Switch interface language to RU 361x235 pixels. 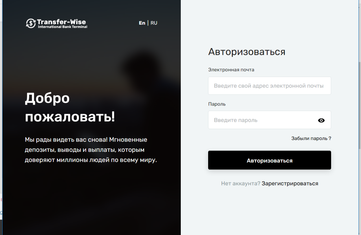click(154, 23)
